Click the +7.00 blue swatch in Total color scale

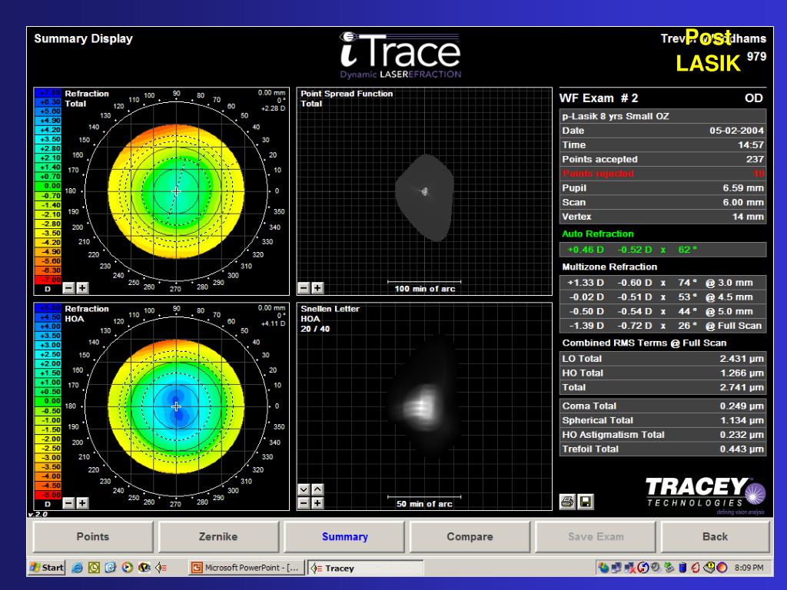[48, 92]
